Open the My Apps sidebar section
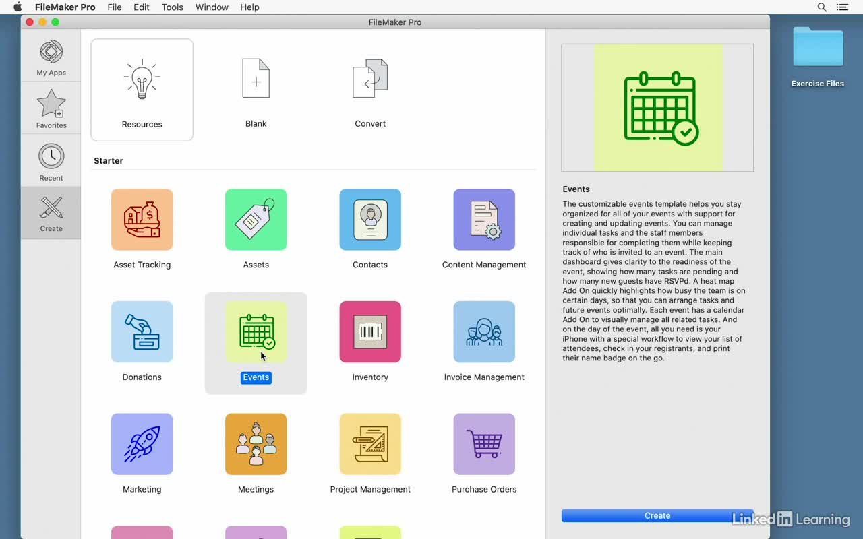 coord(51,58)
